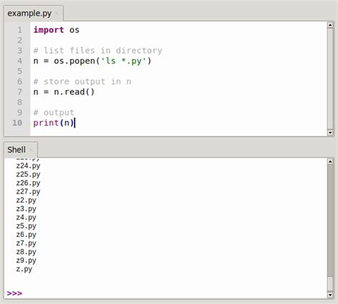Click the editor scrollbar down arrow
This screenshot has height=304, width=338.
point(330,133)
